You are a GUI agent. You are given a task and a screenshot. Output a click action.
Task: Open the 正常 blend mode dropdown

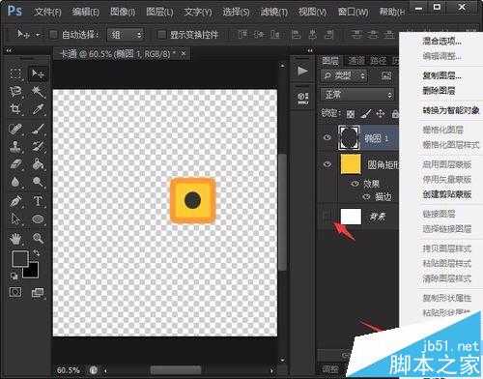click(x=357, y=95)
